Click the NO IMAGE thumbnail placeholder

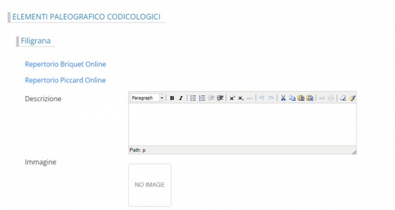(150, 185)
